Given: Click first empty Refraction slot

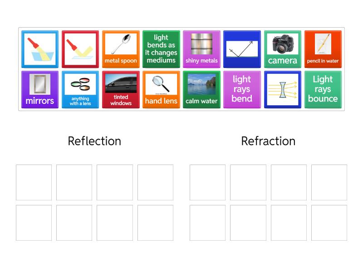Looking at the screenshot, I should [x=207, y=182].
